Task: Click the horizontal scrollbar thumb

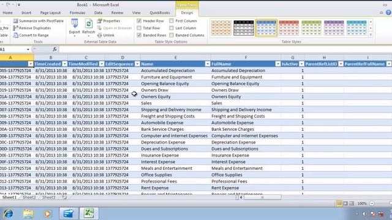Action: (262, 197)
